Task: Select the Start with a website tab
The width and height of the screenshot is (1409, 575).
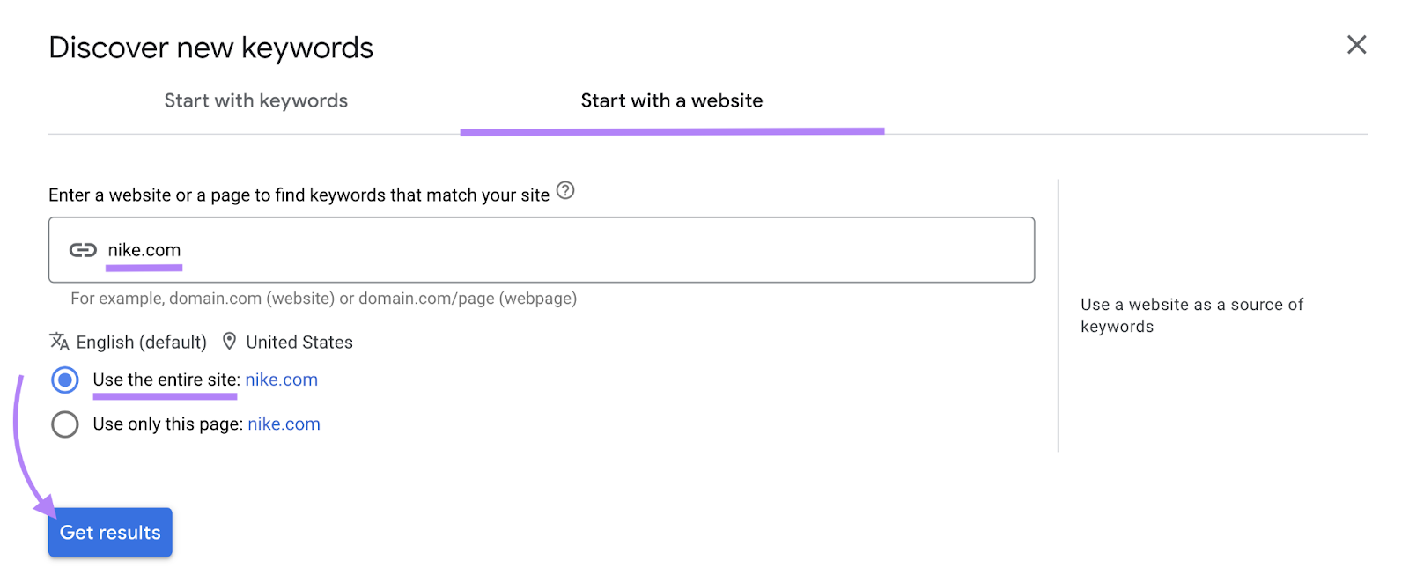Action: pos(671,100)
